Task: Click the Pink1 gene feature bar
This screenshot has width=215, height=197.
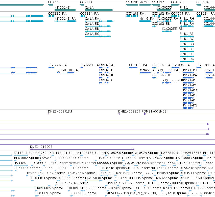Action: (187, 10)
